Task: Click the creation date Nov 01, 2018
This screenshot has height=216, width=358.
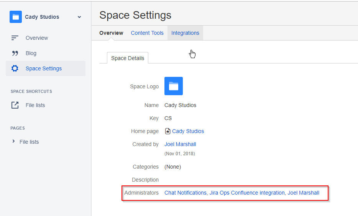Action: coord(180,154)
